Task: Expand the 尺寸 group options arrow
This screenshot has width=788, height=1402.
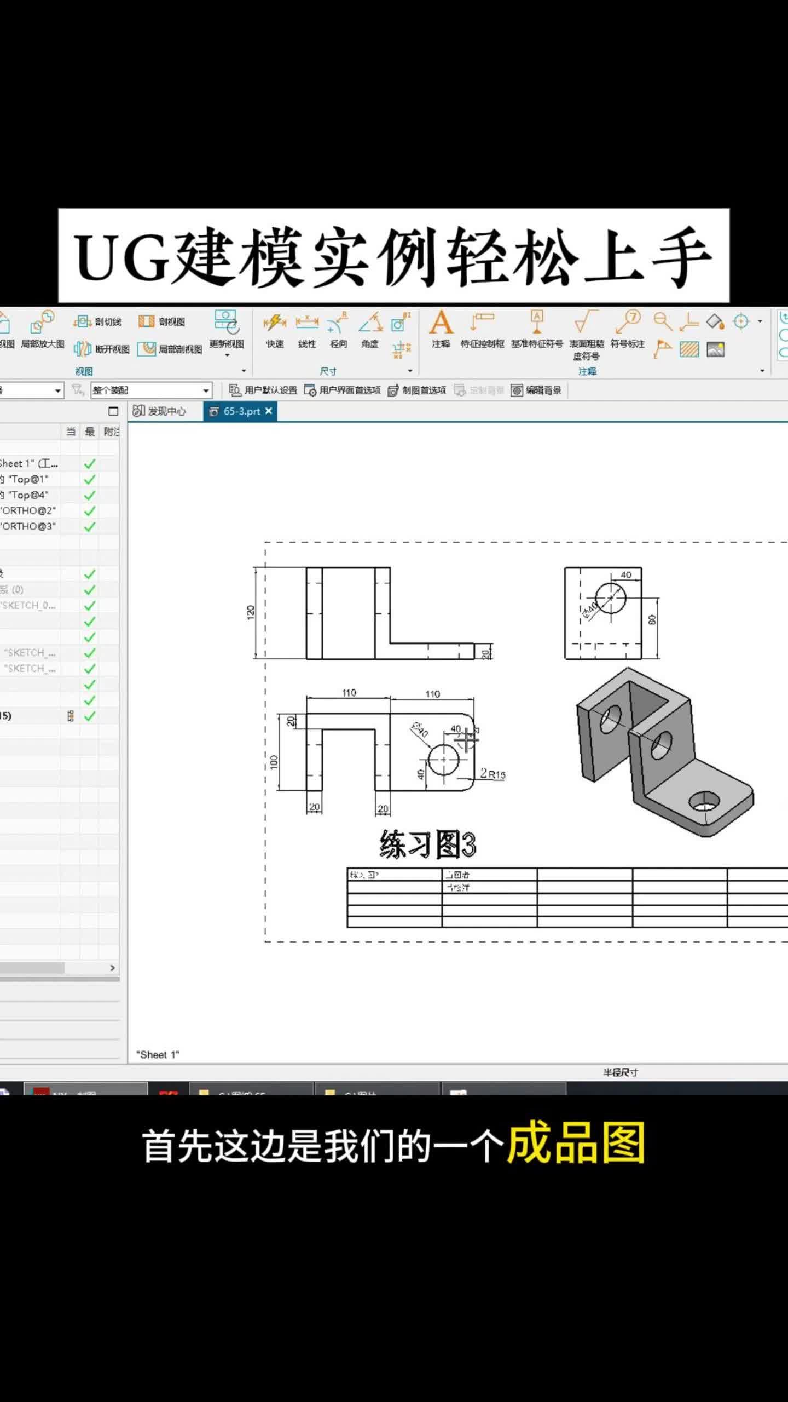Action: (x=410, y=371)
